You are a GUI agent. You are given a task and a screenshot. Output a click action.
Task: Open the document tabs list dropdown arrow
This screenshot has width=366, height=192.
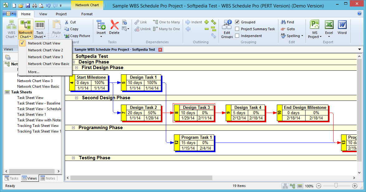(x=359, y=49)
